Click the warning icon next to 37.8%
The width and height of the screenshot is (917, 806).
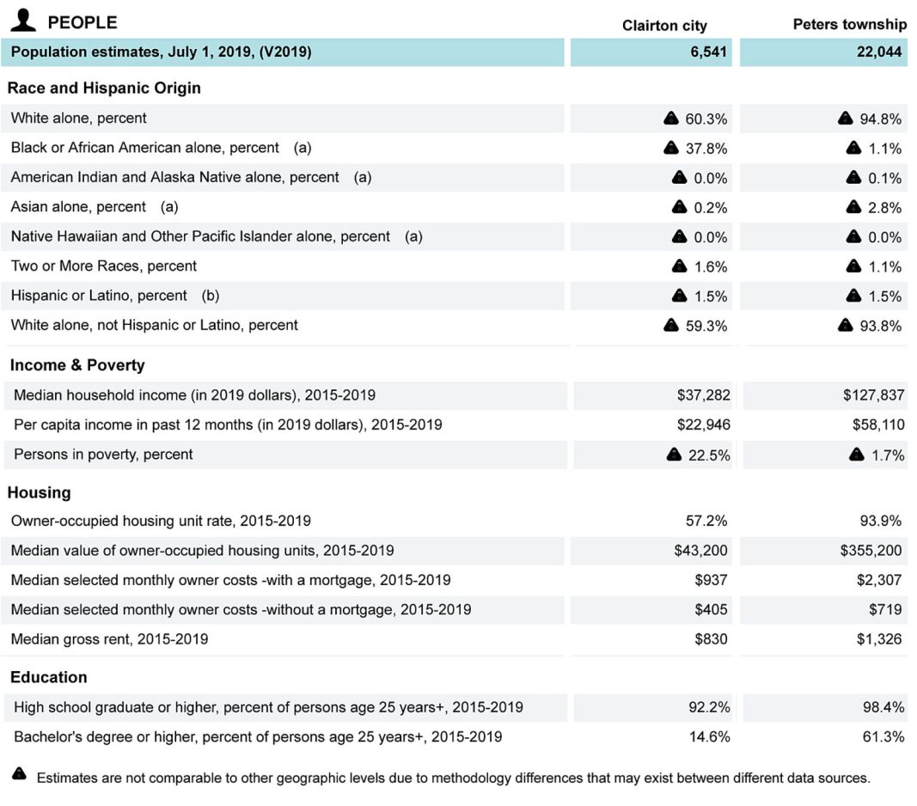pos(671,148)
